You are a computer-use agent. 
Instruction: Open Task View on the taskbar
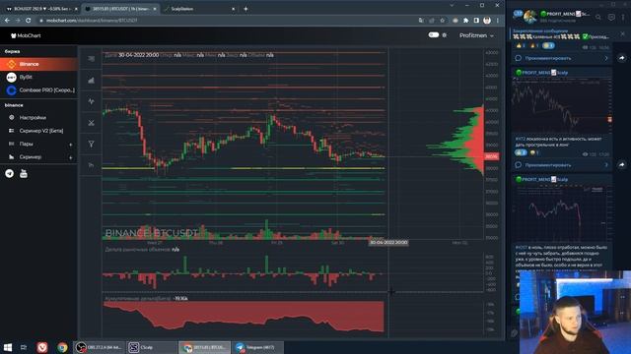(24, 347)
